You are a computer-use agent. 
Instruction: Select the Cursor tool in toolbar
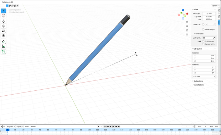point(4,16)
